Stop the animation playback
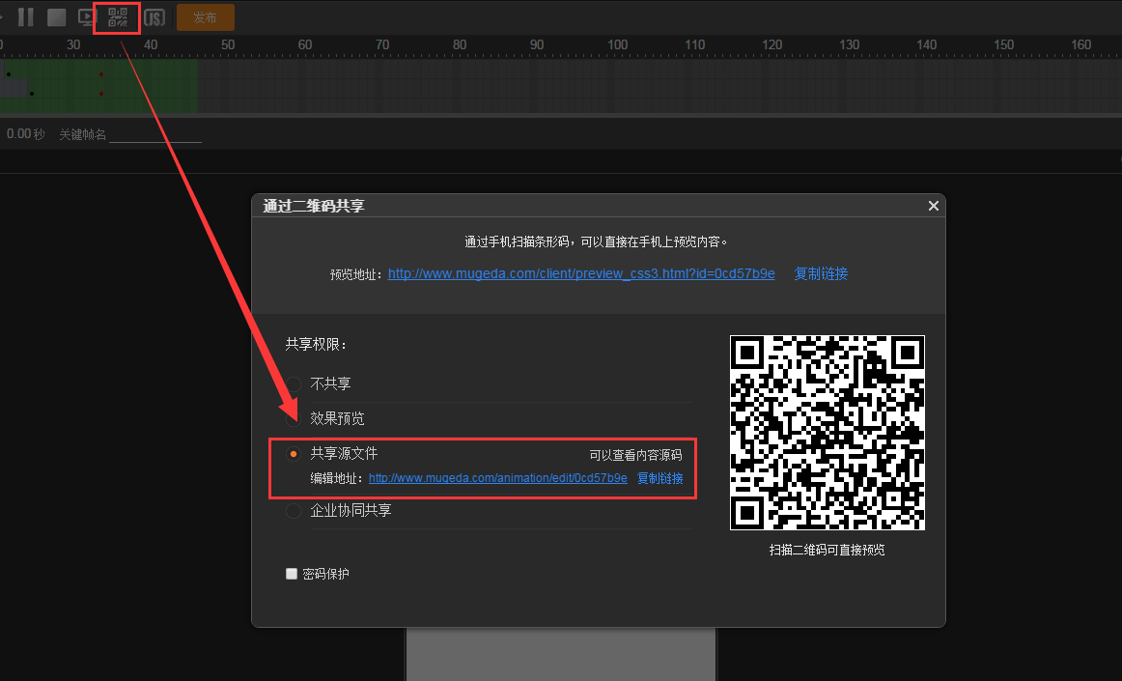The width and height of the screenshot is (1122, 681). pyautogui.click(x=57, y=17)
